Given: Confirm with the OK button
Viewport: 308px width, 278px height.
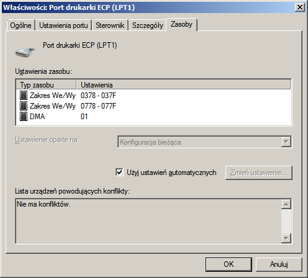Looking at the screenshot, I should click(x=229, y=264).
